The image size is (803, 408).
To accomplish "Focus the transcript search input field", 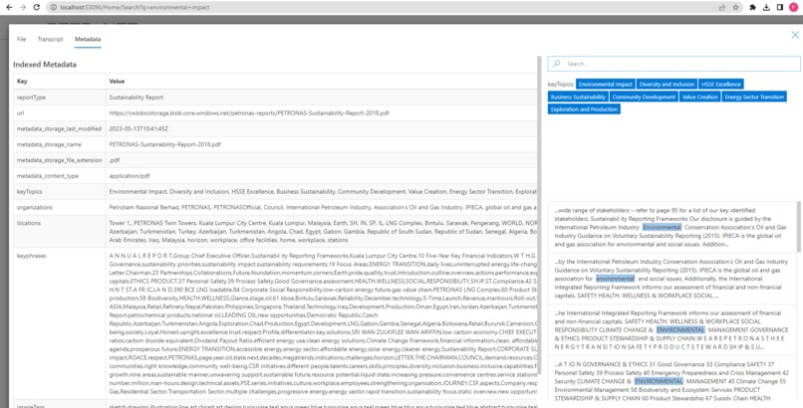I will click(x=673, y=64).
